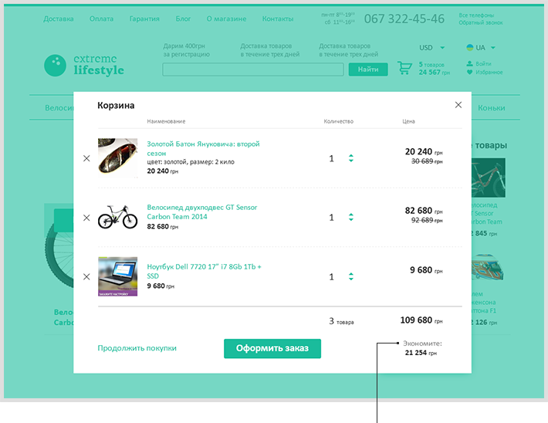This screenshot has height=423, width=548.
Task: Click the extreme lifestyle logo
Action: tap(84, 66)
